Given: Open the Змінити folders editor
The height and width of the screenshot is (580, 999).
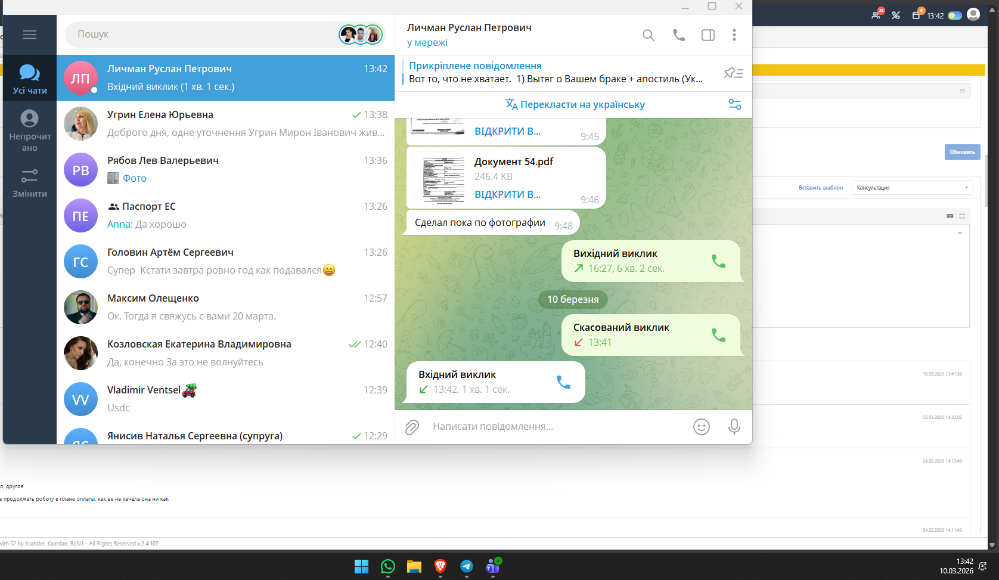Looking at the screenshot, I should pyautogui.click(x=30, y=183).
